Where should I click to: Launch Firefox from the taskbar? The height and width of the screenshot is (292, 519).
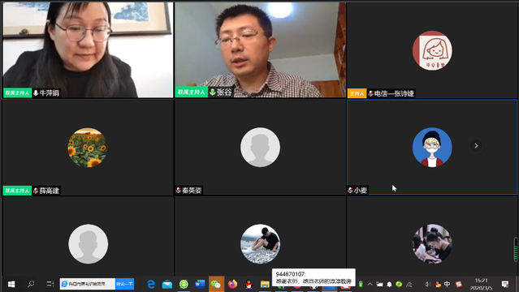(x=232, y=284)
